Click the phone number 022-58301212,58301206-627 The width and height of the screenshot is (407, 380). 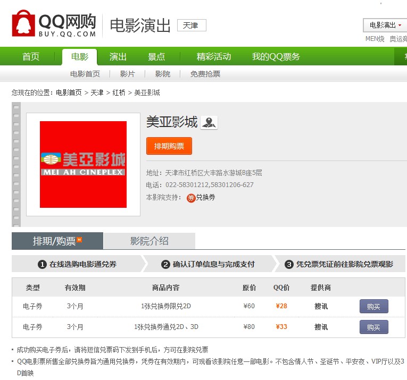210,185
